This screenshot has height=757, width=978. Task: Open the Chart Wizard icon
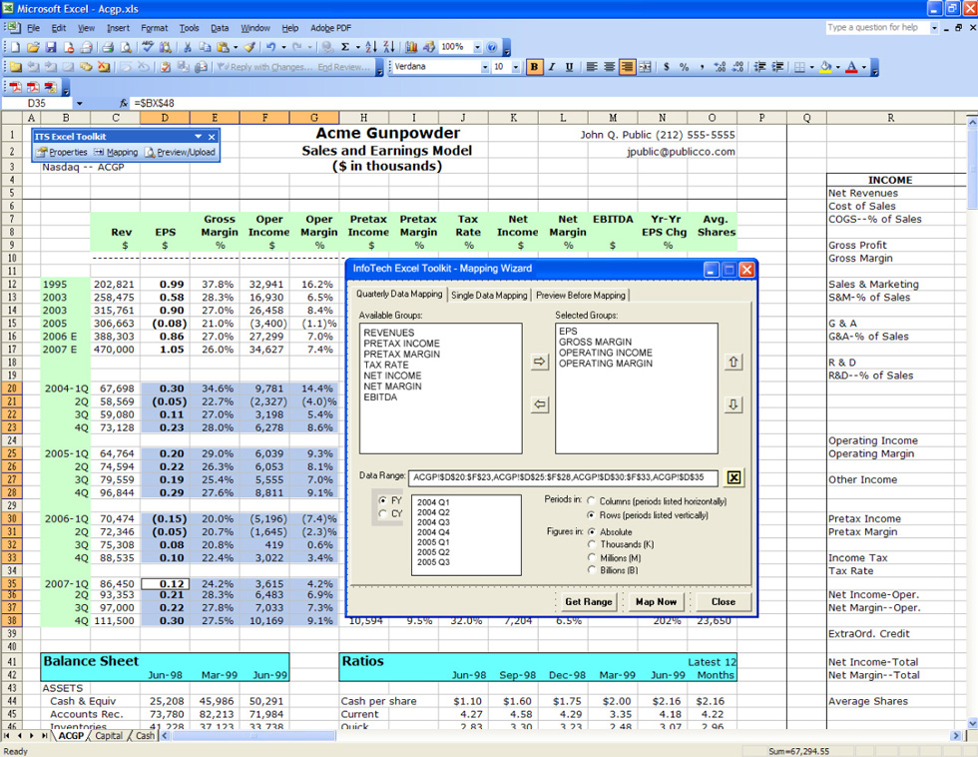tap(411, 47)
